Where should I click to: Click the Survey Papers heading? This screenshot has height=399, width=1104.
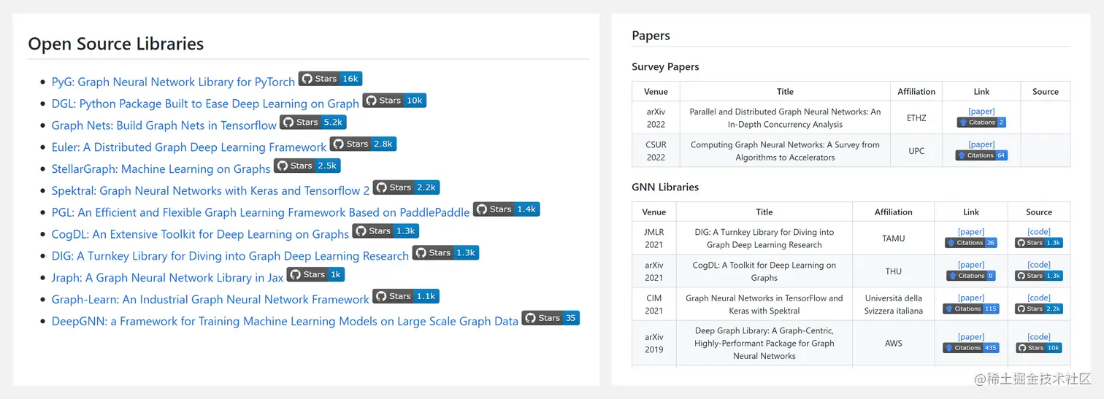pyautogui.click(x=665, y=66)
